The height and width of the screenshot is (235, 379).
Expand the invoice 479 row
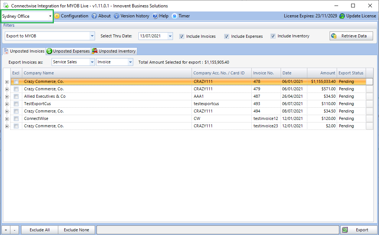(x=7, y=90)
